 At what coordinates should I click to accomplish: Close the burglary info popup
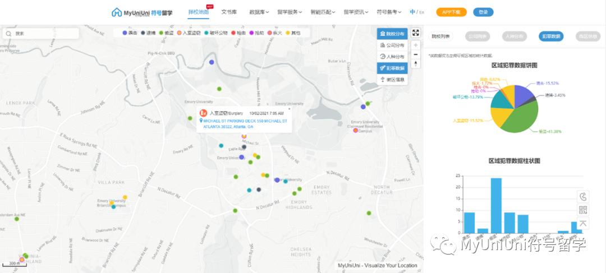[x=289, y=109]
